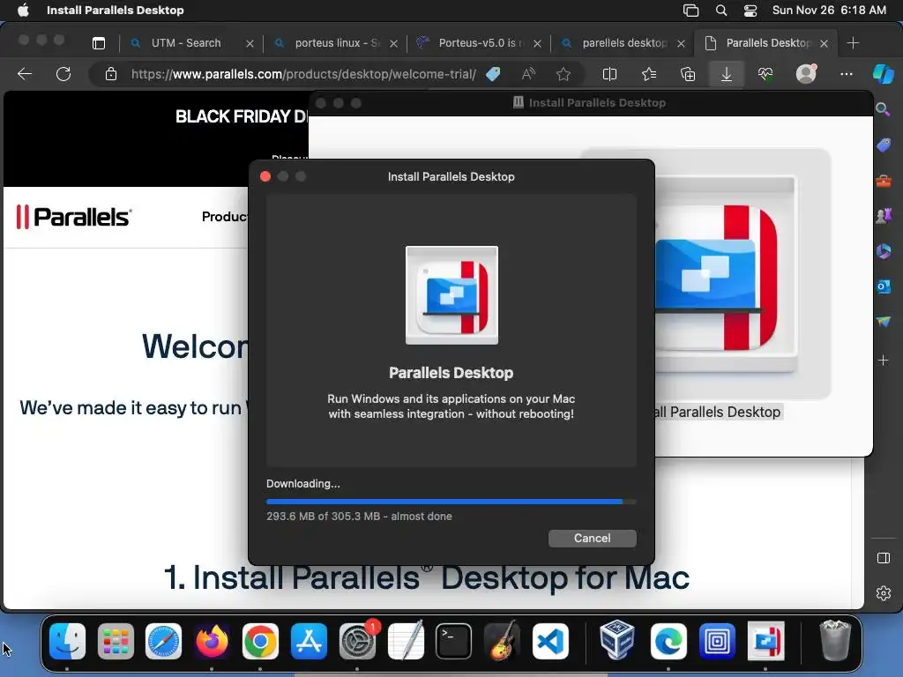903x677 pixels.
Task: Open Finder from the Dock
Action: 67,642
